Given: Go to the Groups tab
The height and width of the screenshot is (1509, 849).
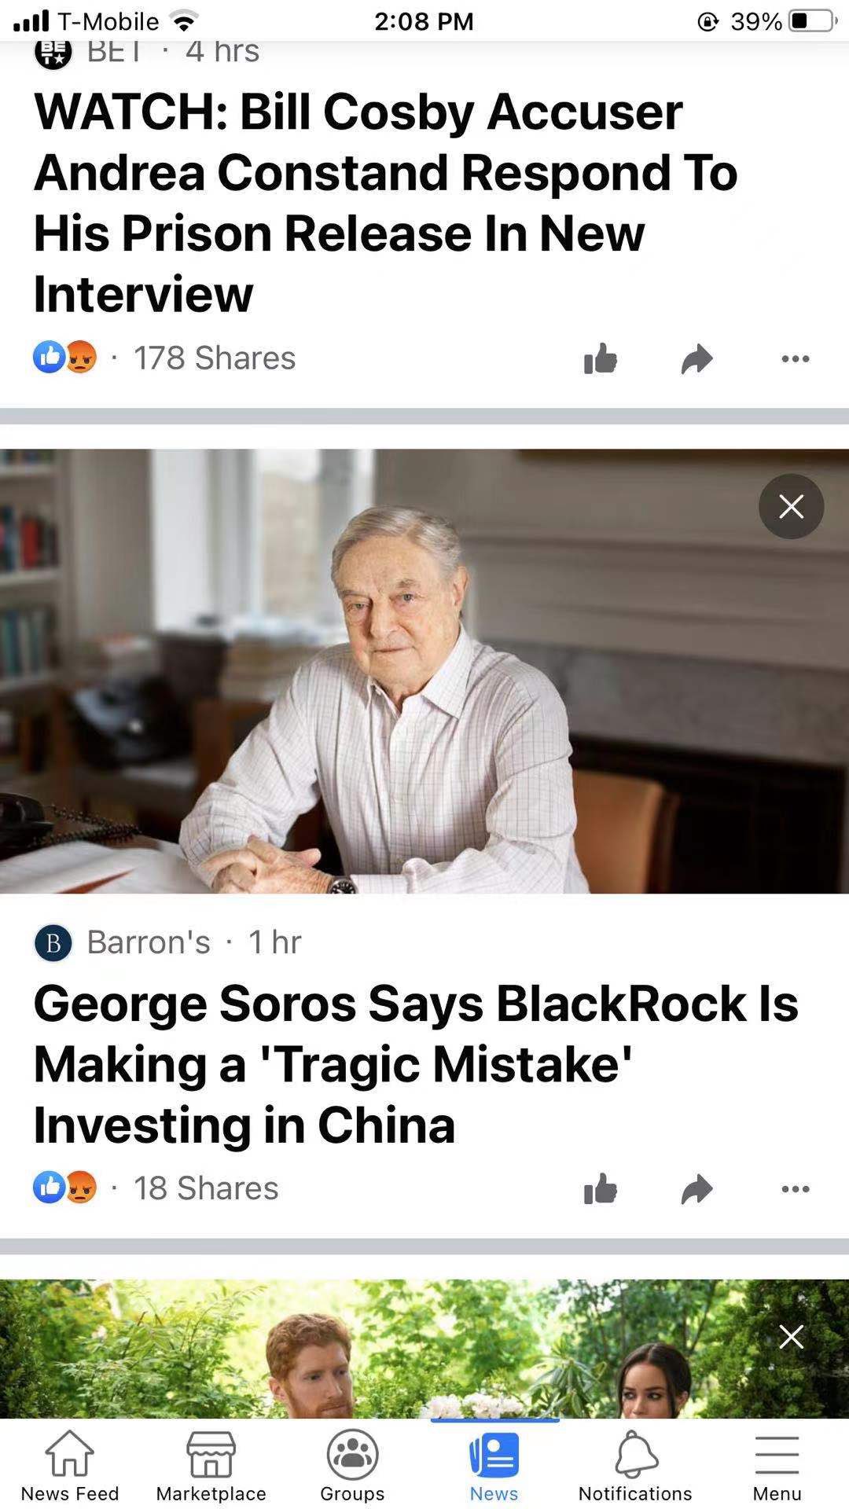Looking at the screenshot, I should 352,1465.
